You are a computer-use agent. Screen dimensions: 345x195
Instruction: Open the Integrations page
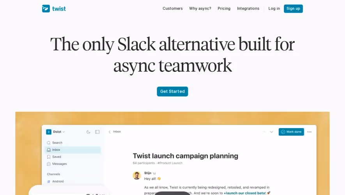[248, 9]
